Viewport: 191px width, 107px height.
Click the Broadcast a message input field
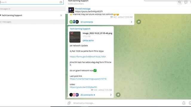click(127, 103)
